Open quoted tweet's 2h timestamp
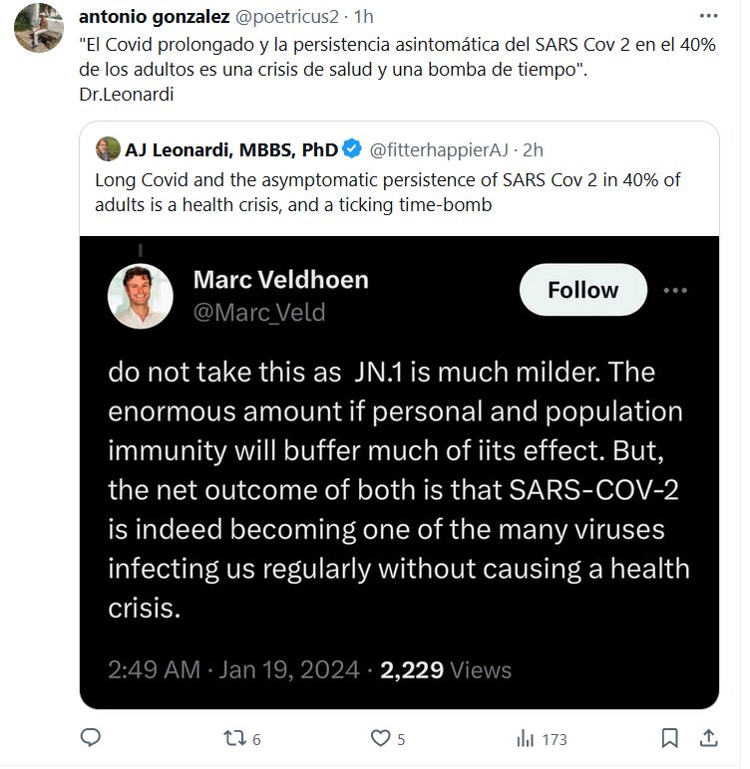Image resolution: width=750 pixels, height=769 pixels. click(x=534, y=150)
